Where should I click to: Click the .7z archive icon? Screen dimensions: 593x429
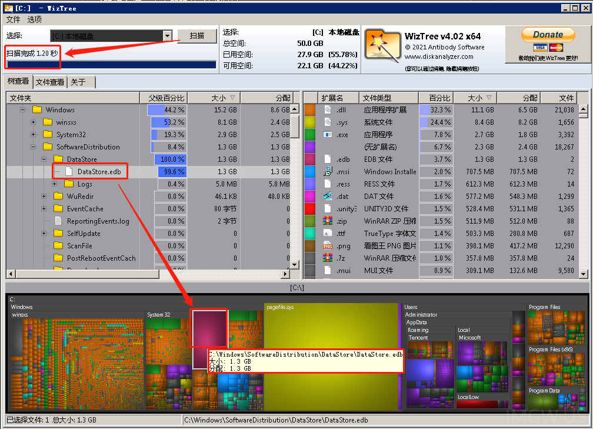(x=328, y=258)
